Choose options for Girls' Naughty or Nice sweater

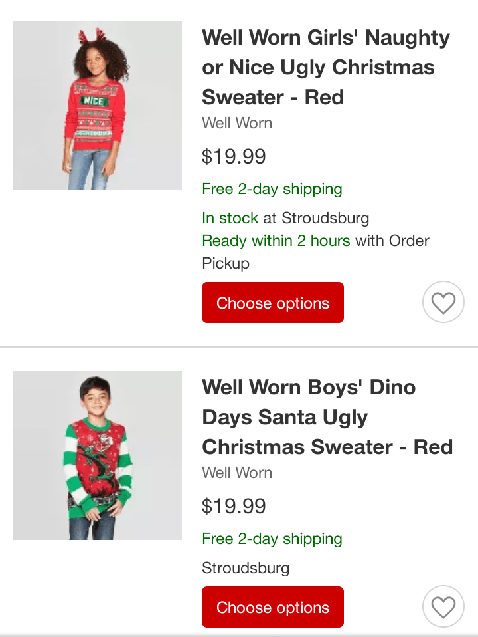pos(273,303)
